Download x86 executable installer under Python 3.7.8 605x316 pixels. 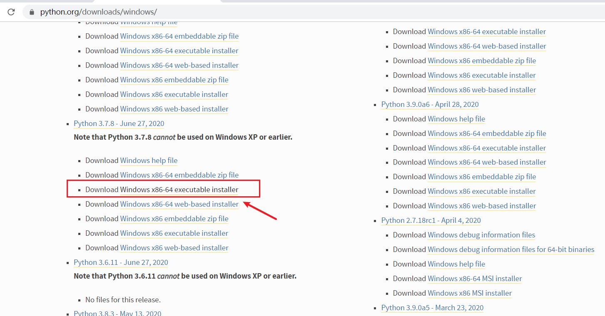pos(174,233)
